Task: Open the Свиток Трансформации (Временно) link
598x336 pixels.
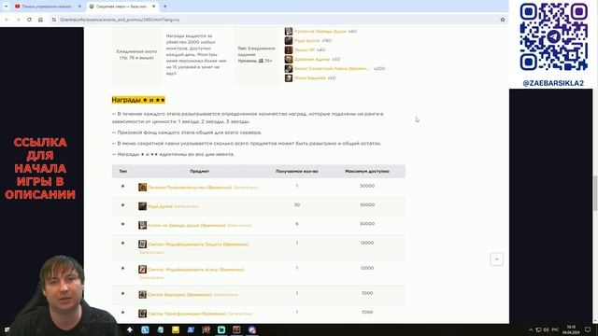Action: coord(187,314)
